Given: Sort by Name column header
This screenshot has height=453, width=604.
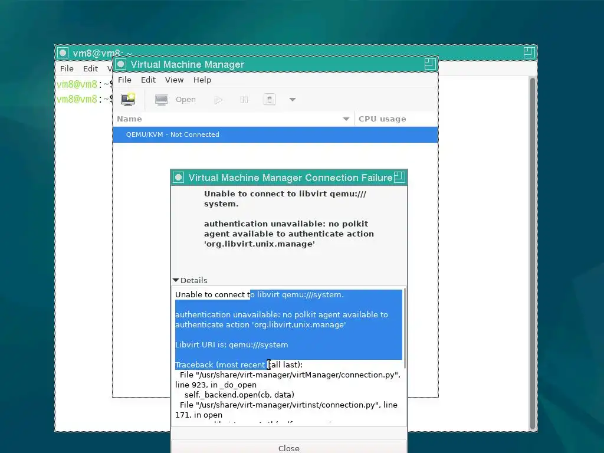Looking at the screenshot, I should click(234, 119).
